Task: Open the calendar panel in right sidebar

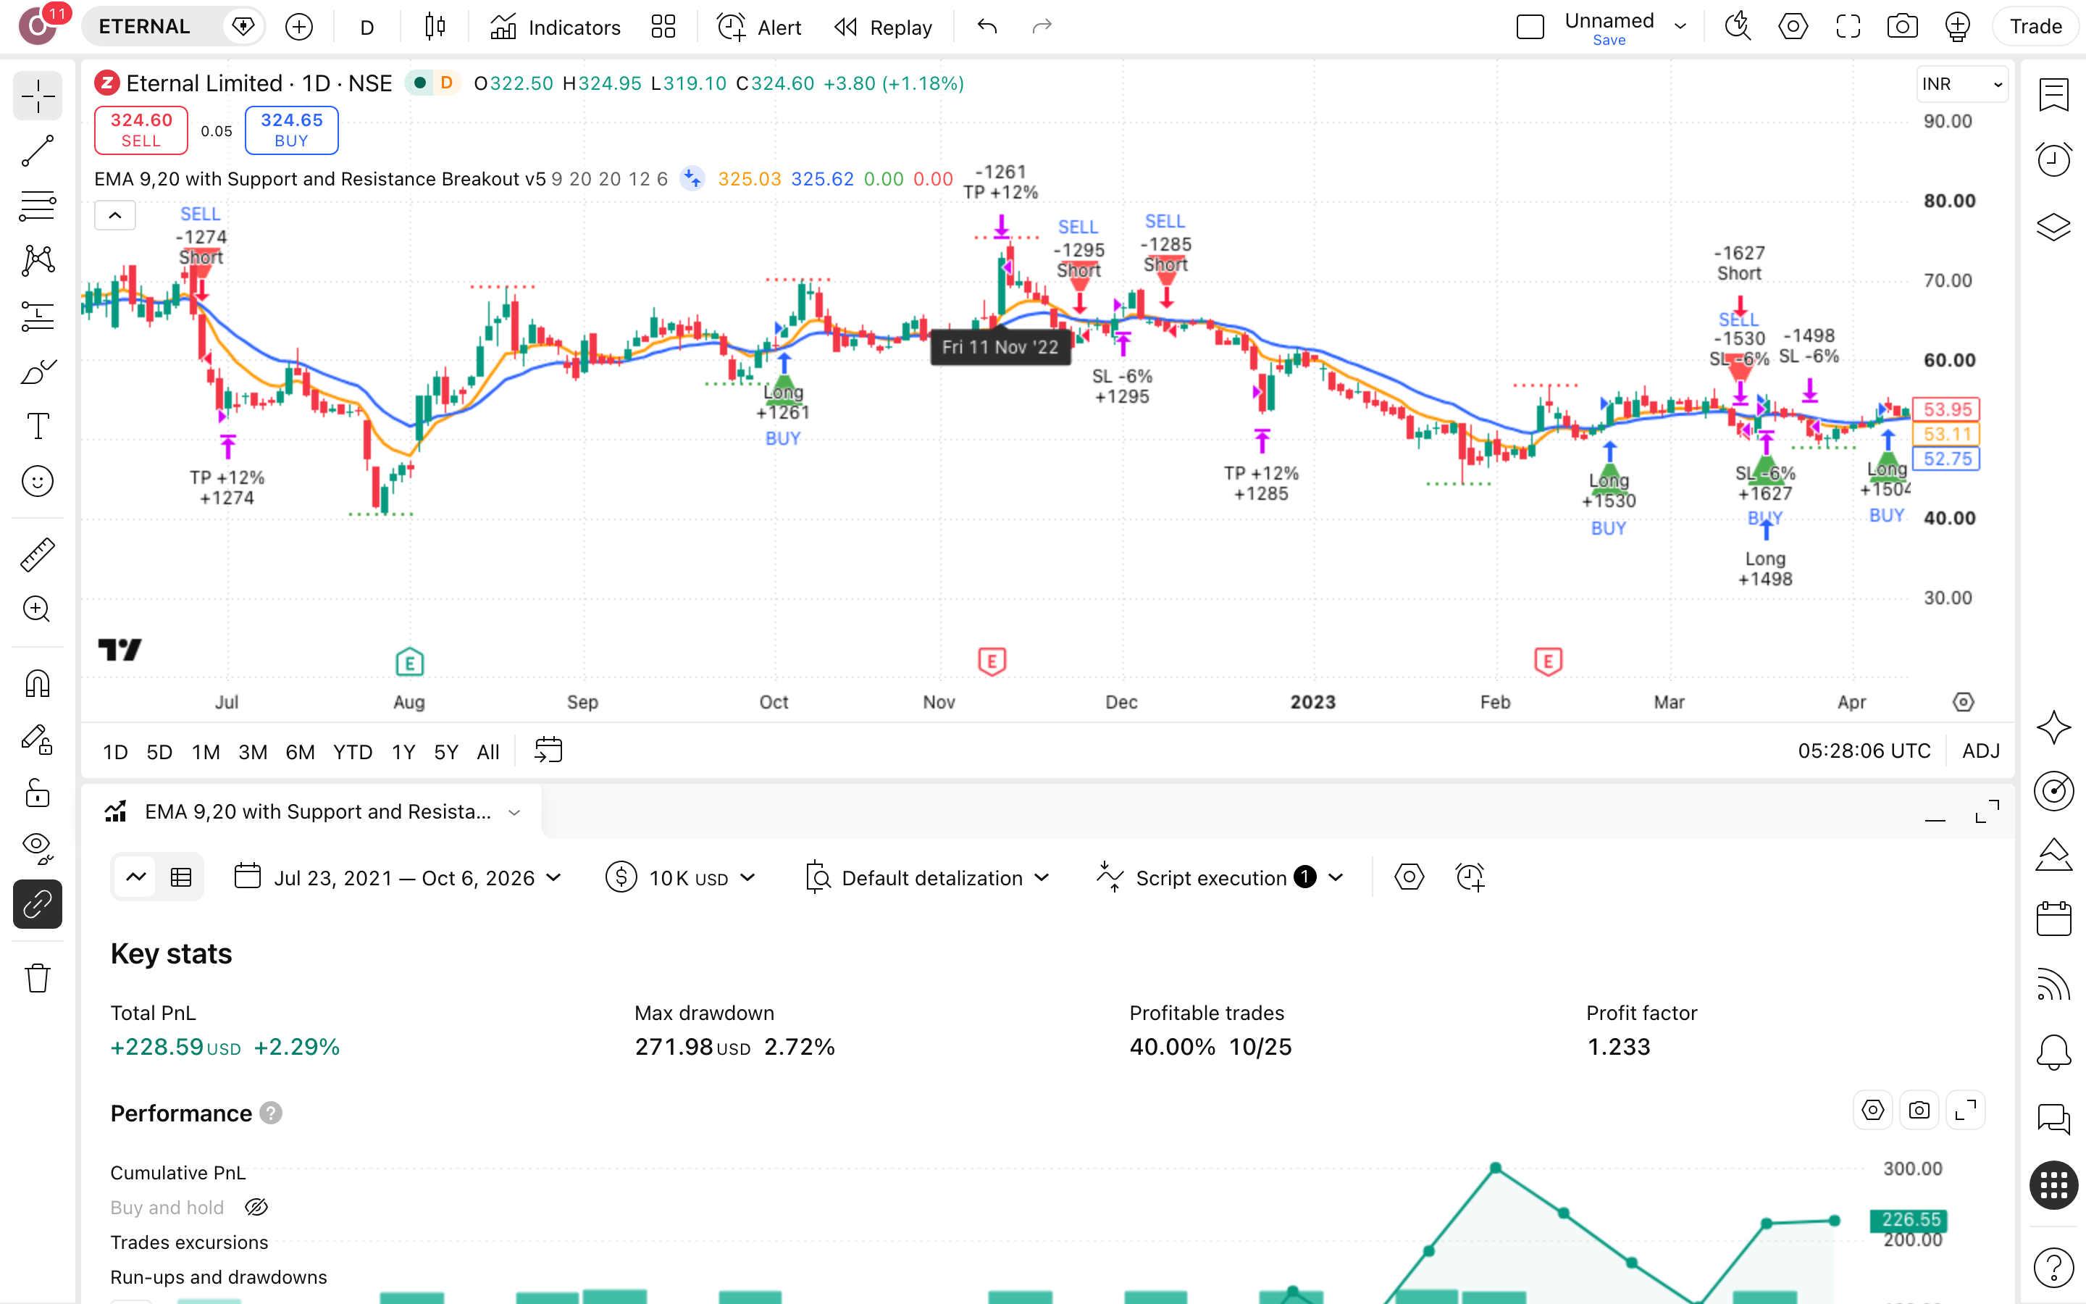Action: [2054, 919]
